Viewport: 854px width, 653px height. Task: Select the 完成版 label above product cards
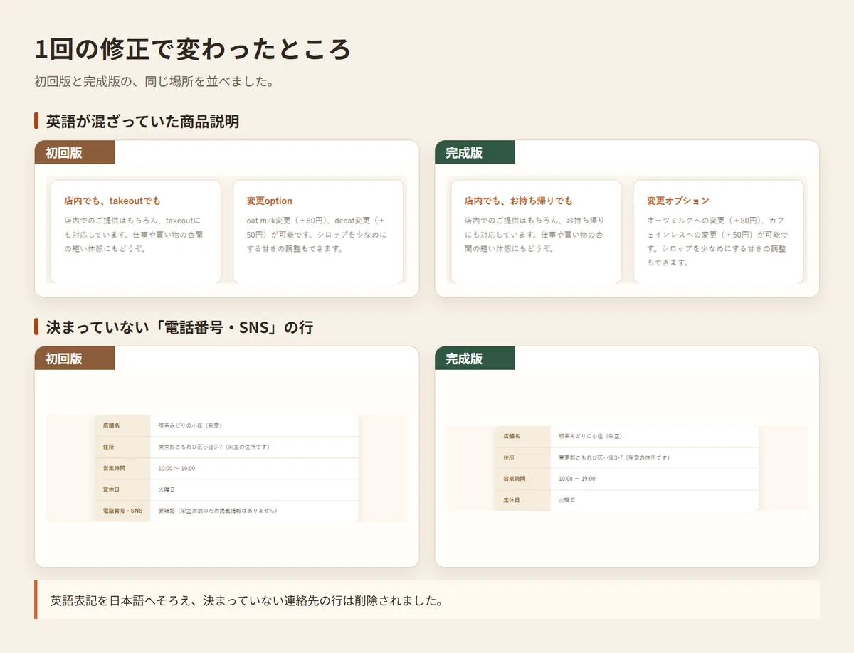(475, 152)
